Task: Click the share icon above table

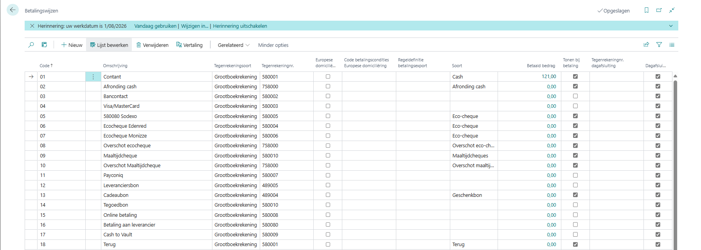Action: point(646,45)
